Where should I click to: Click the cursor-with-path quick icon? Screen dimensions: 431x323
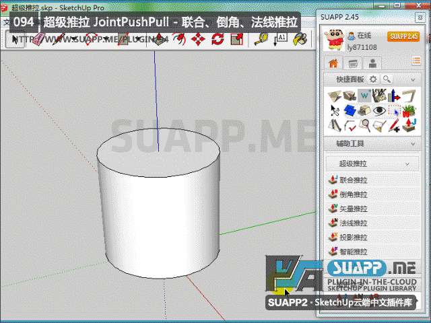[335, 110]
